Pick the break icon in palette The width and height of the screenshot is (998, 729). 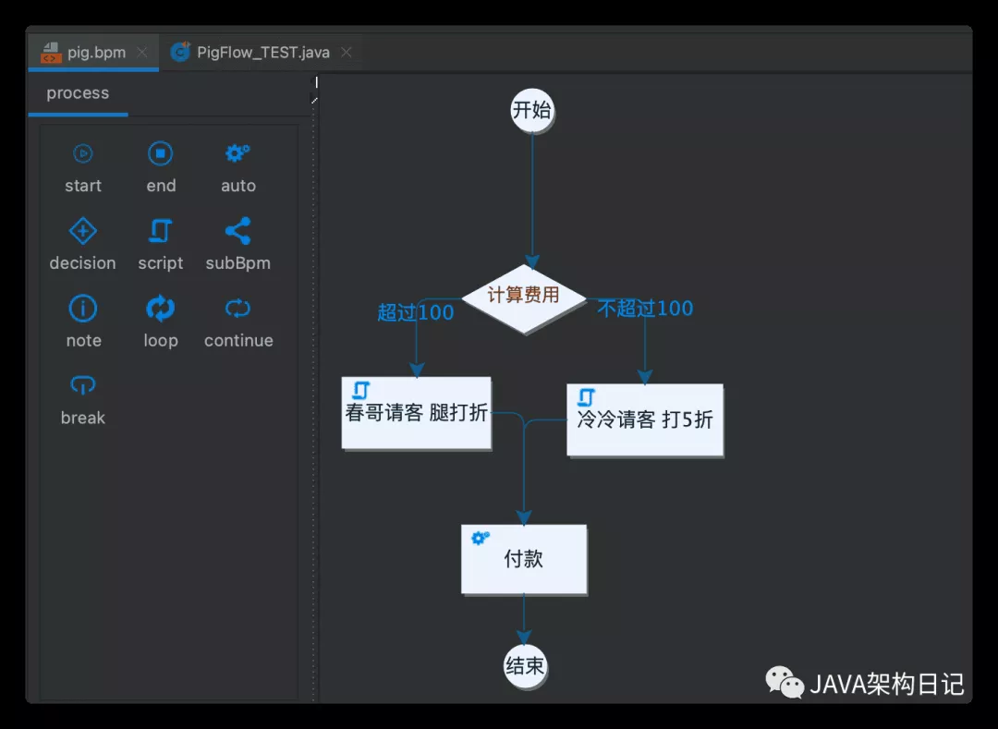[83, 385]
